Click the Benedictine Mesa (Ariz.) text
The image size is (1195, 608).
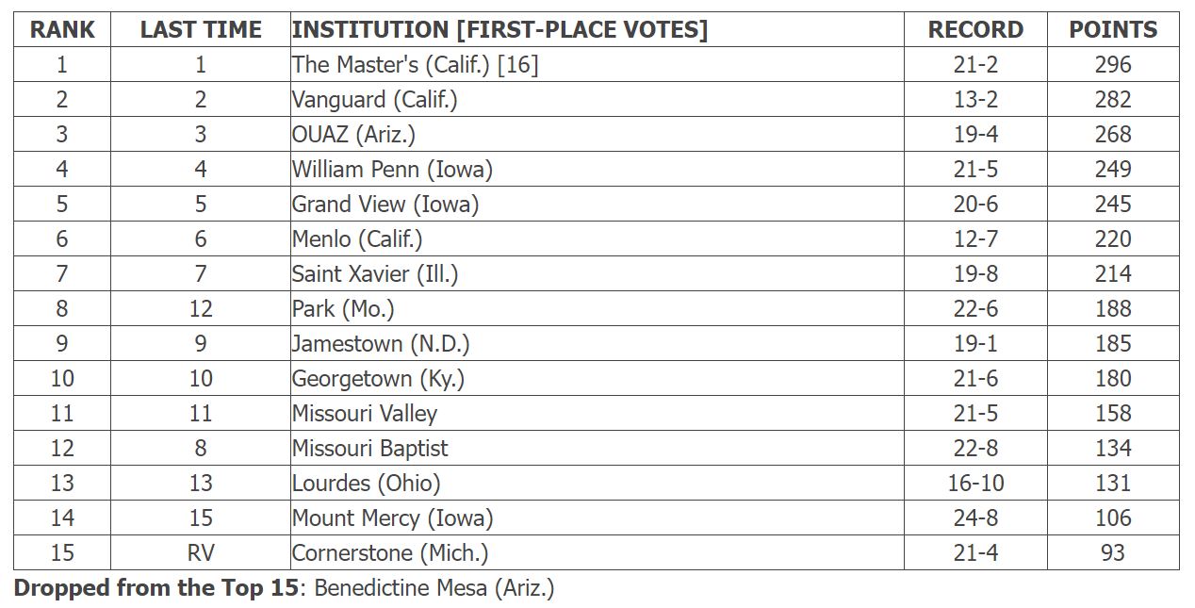[434, 588]
